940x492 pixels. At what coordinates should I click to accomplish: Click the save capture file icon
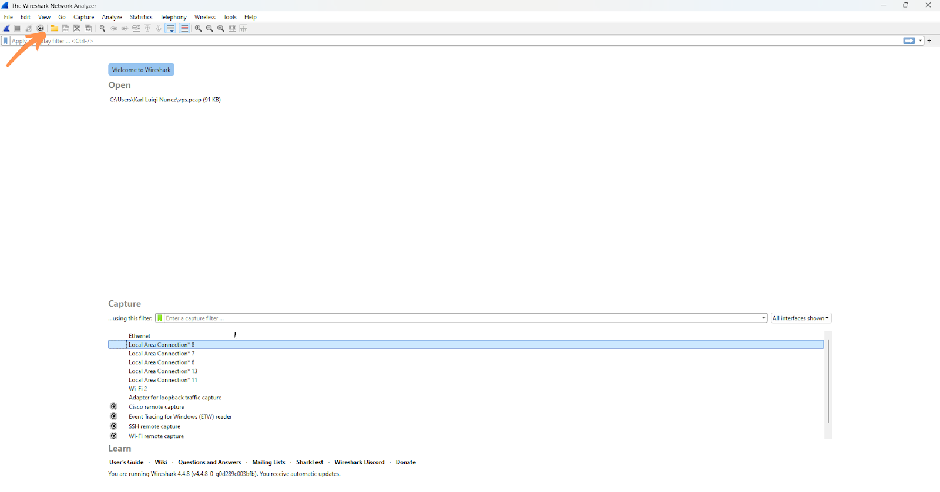(x=66, y=28)
